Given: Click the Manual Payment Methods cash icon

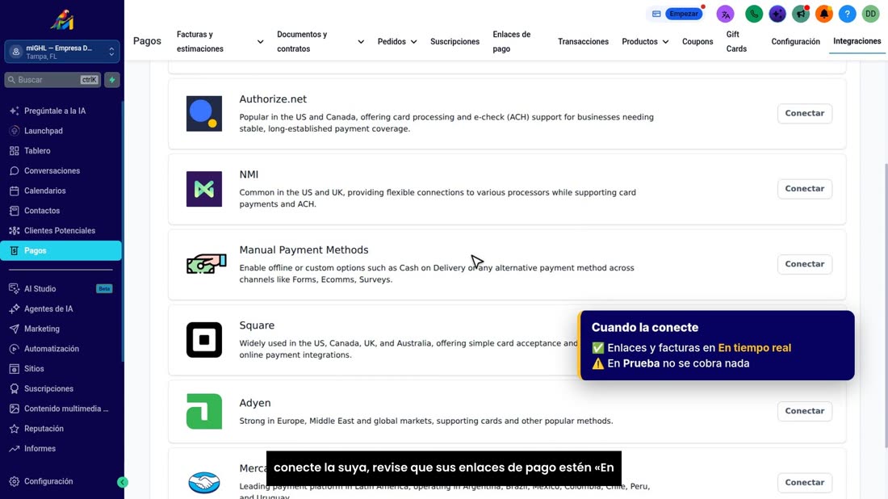Looking at the screenshot, I should 206,264.
